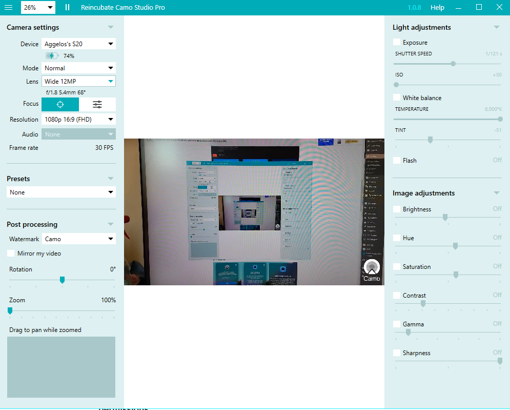This screenshot has height=410, width=510.
Task: Open the Help menu
Action: (437, 7)
